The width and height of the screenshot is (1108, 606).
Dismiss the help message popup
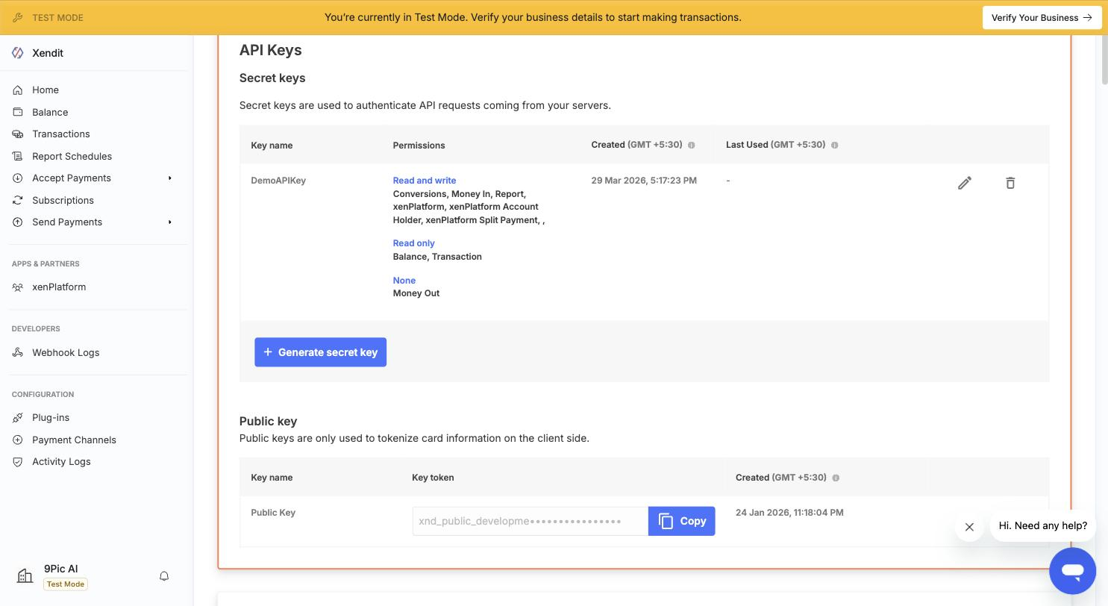[x=969, y=527]
